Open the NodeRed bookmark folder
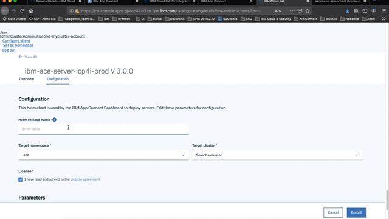 349,19
